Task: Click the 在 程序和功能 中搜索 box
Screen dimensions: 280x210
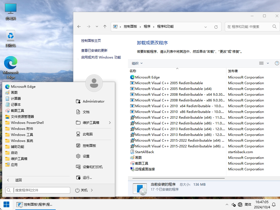Action: point(252,27)
